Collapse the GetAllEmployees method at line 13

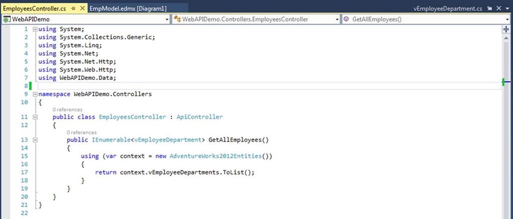coord(35,140)
